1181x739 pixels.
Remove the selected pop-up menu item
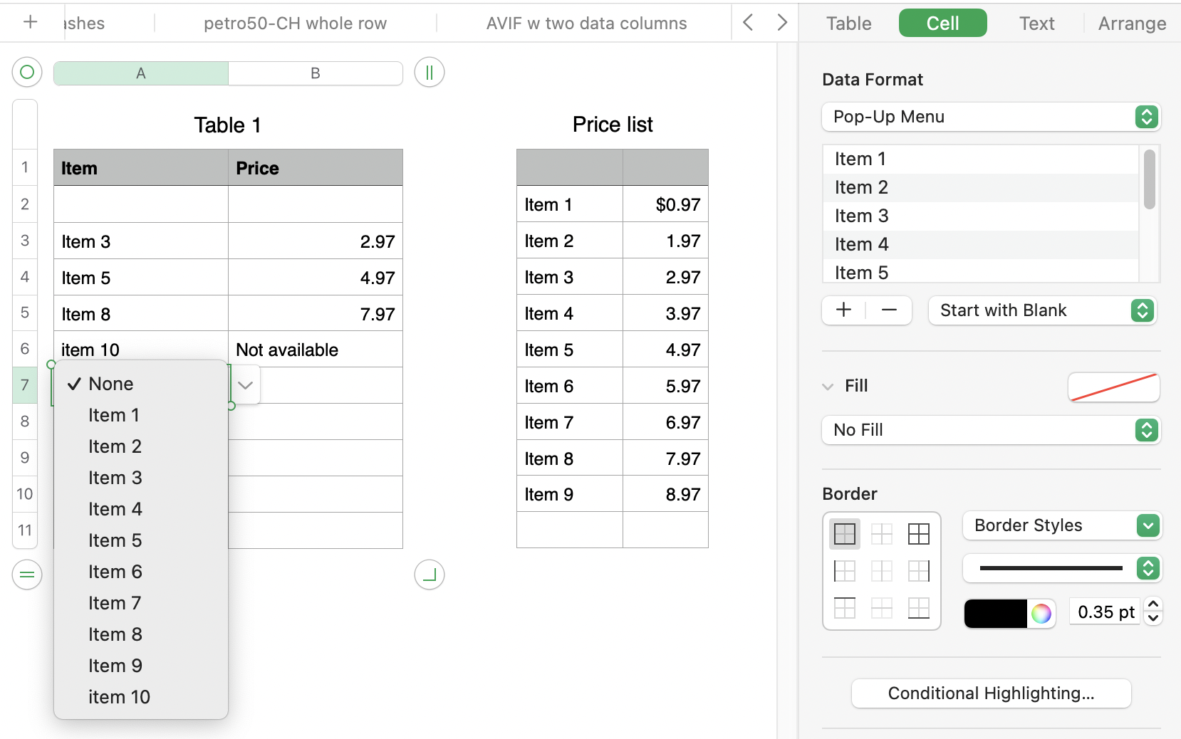click(x=889, y=310)
